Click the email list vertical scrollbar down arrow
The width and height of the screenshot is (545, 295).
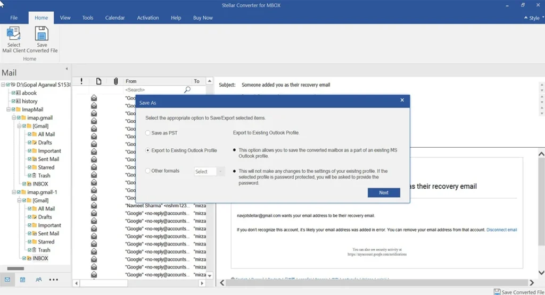[x=210, y=275]
